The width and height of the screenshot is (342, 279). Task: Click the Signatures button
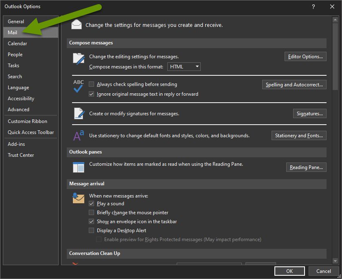coord(309,113)
